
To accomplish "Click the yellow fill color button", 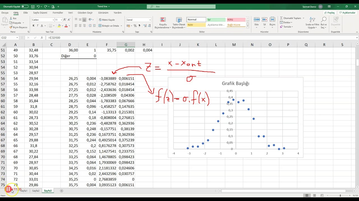I will tap(59, 26).
